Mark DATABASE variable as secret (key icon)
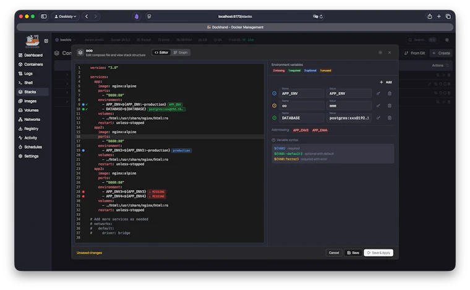Screen dimensions: 470x290 point(378,118)
